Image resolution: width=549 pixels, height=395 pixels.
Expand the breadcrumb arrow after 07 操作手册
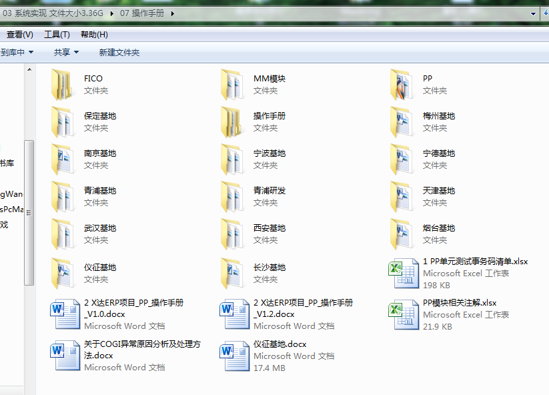click(173, 13)
